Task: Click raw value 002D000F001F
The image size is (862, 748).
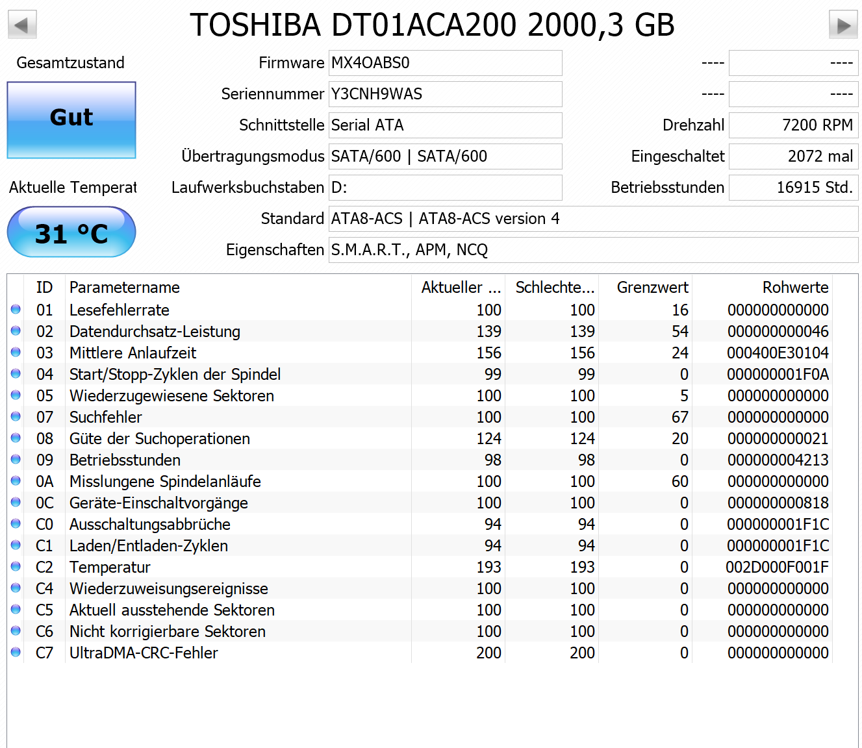Action: point(777,567)
